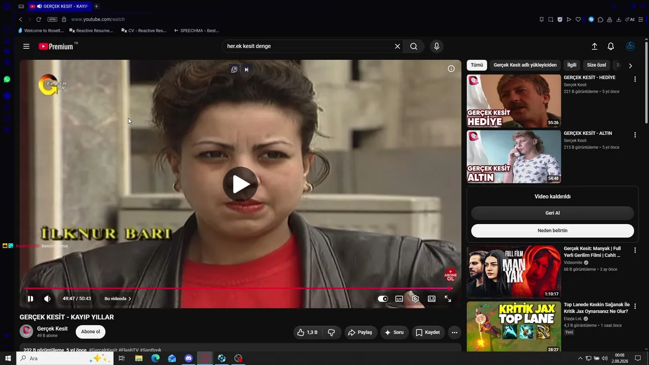Open the Gerçek Kesit channel avatar
The image size is (649, 365).
coord(26,332)
